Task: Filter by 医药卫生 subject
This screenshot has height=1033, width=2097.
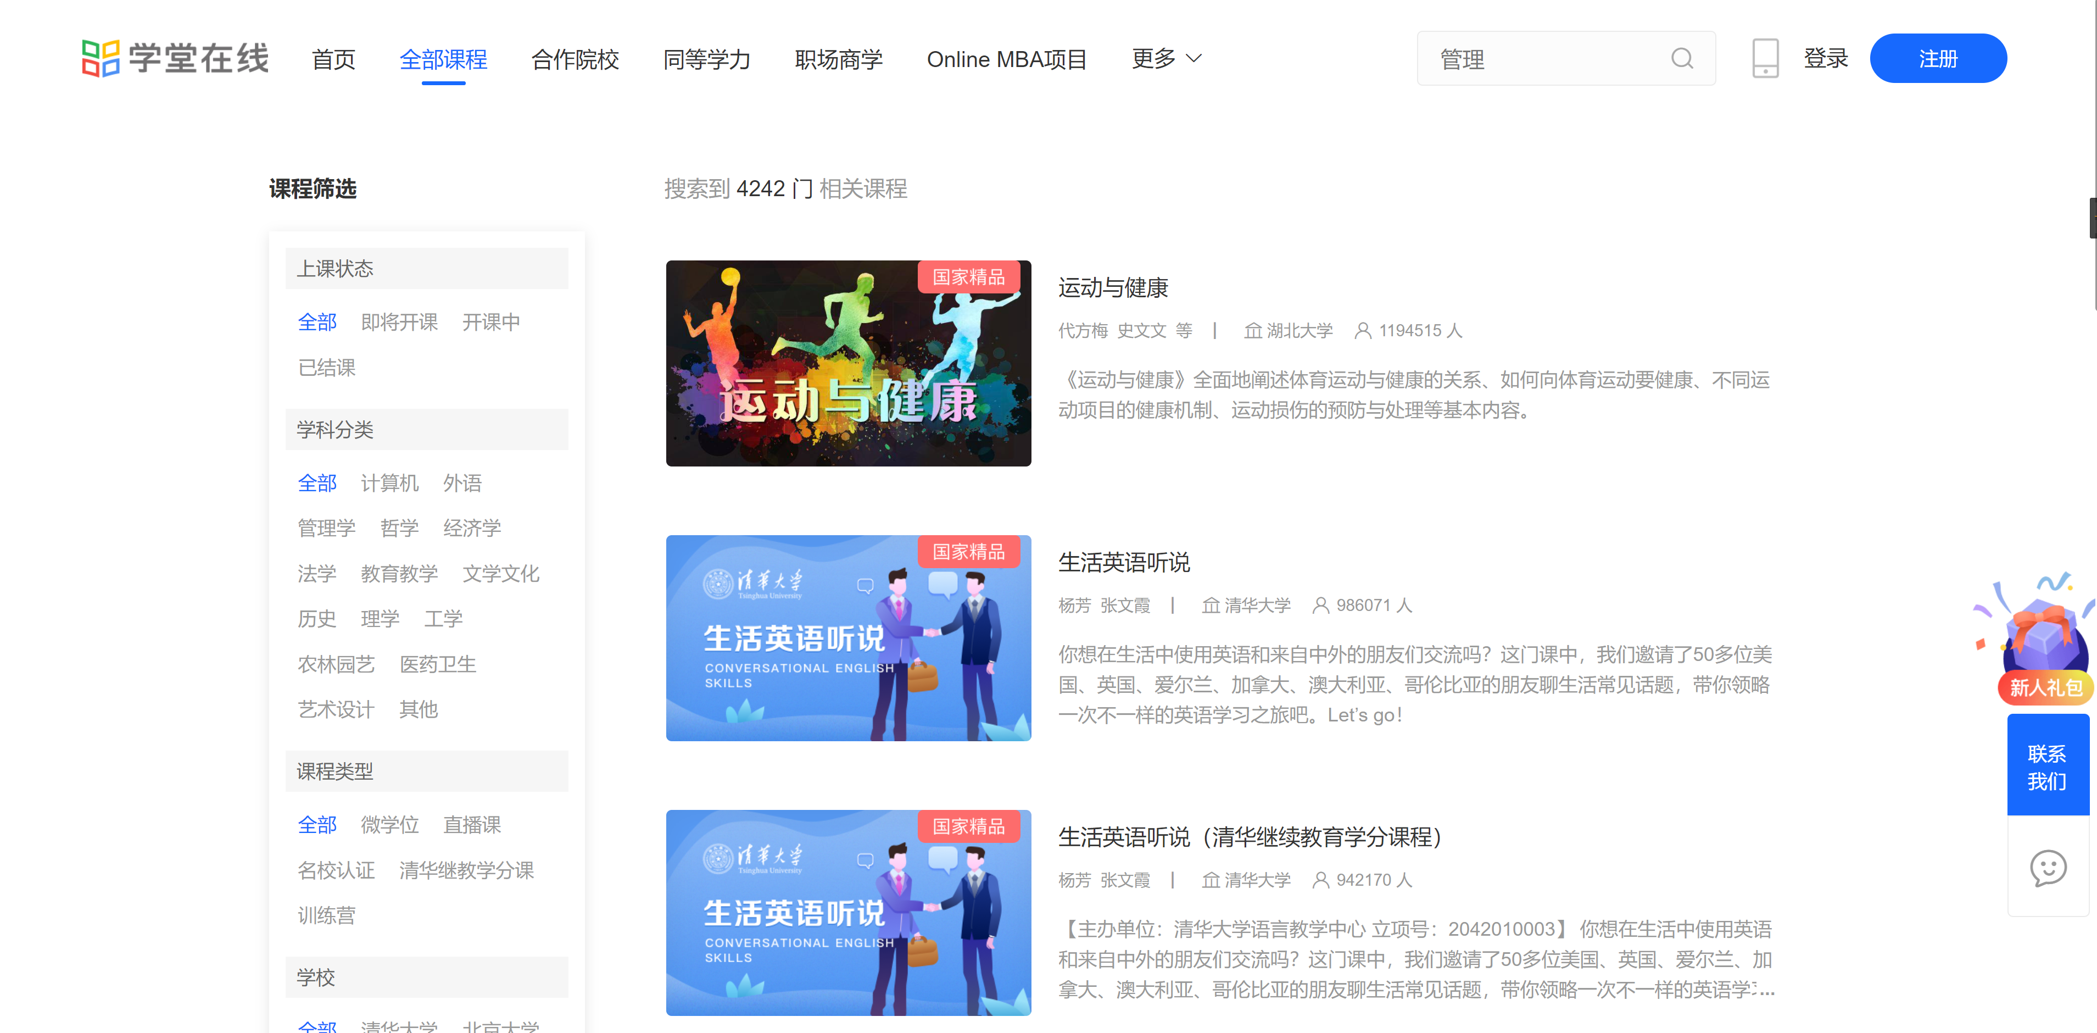Action: 437,664
